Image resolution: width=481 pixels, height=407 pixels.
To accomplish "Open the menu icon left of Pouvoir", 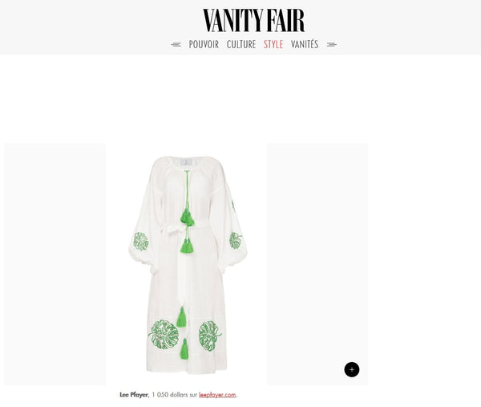I will click(x=176, y=44).
